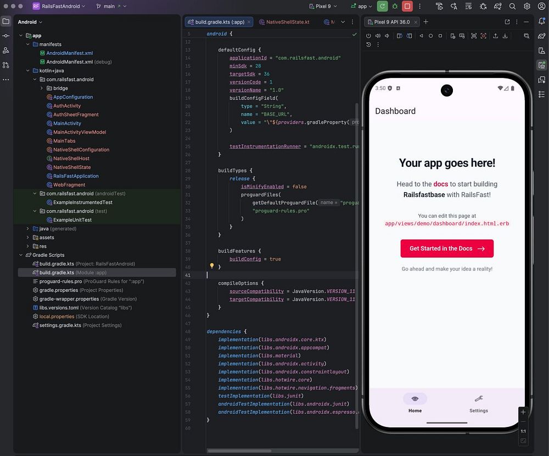The image size is (549, 456).
Task: Show more tool windows ellipsis in left sidebar
Action: tap(6, 80)
